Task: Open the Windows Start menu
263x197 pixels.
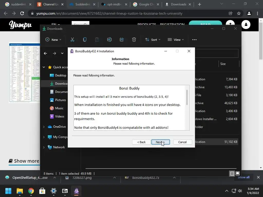Action: point(8,191)
